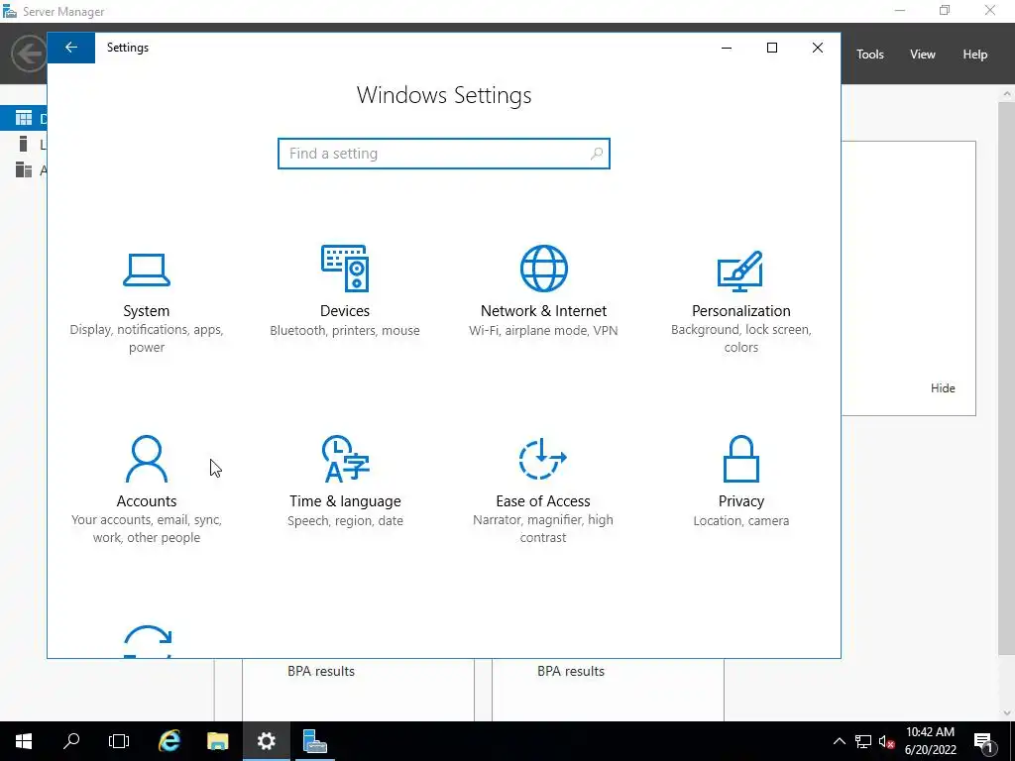Click the Settings gear in the taskbar
1015x761 pixels.
click(x=266, y=741)
